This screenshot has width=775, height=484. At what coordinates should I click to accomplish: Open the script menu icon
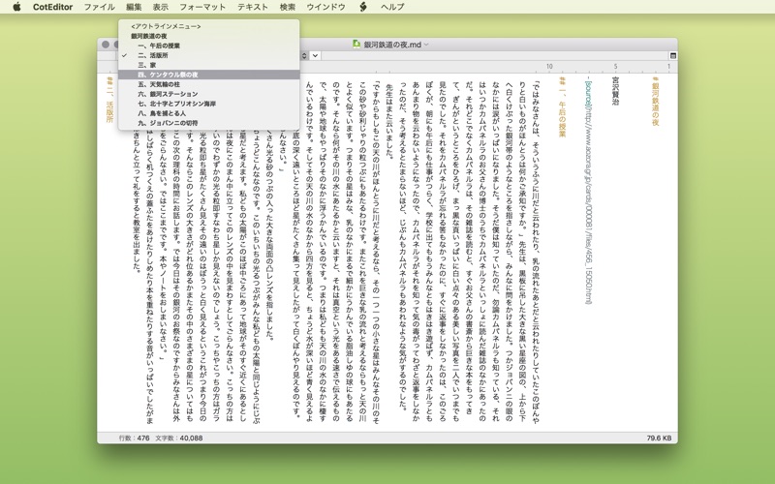pos(363,7)
